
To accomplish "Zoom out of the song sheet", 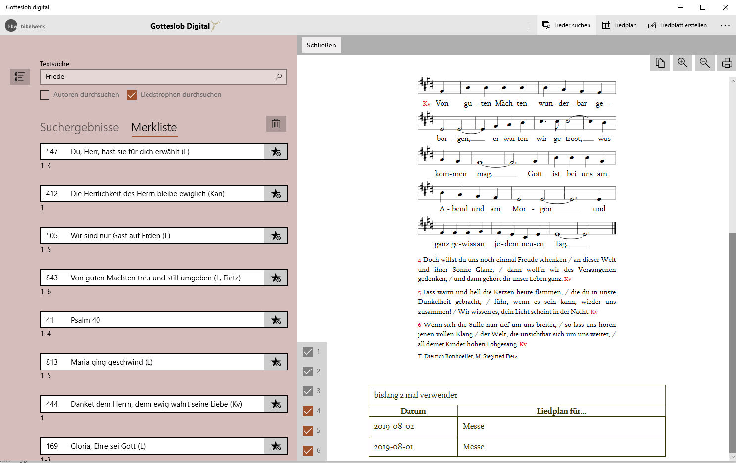I will pos(704,63).
